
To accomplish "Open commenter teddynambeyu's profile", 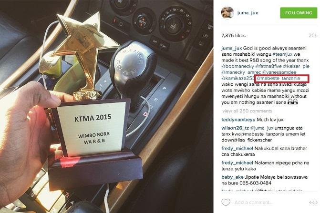I will tap(238, 120).
